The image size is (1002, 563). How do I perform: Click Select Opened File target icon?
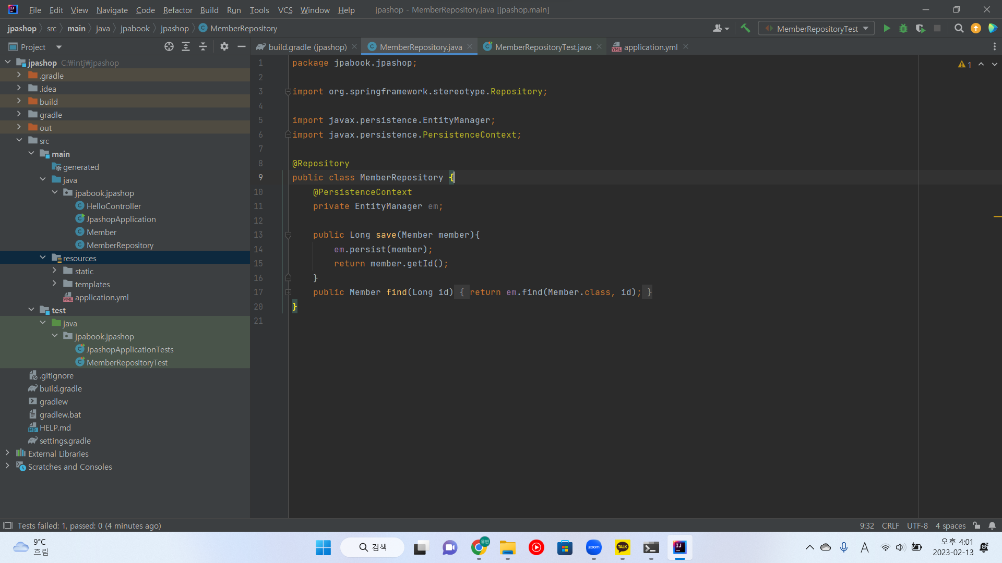point(169,47)
